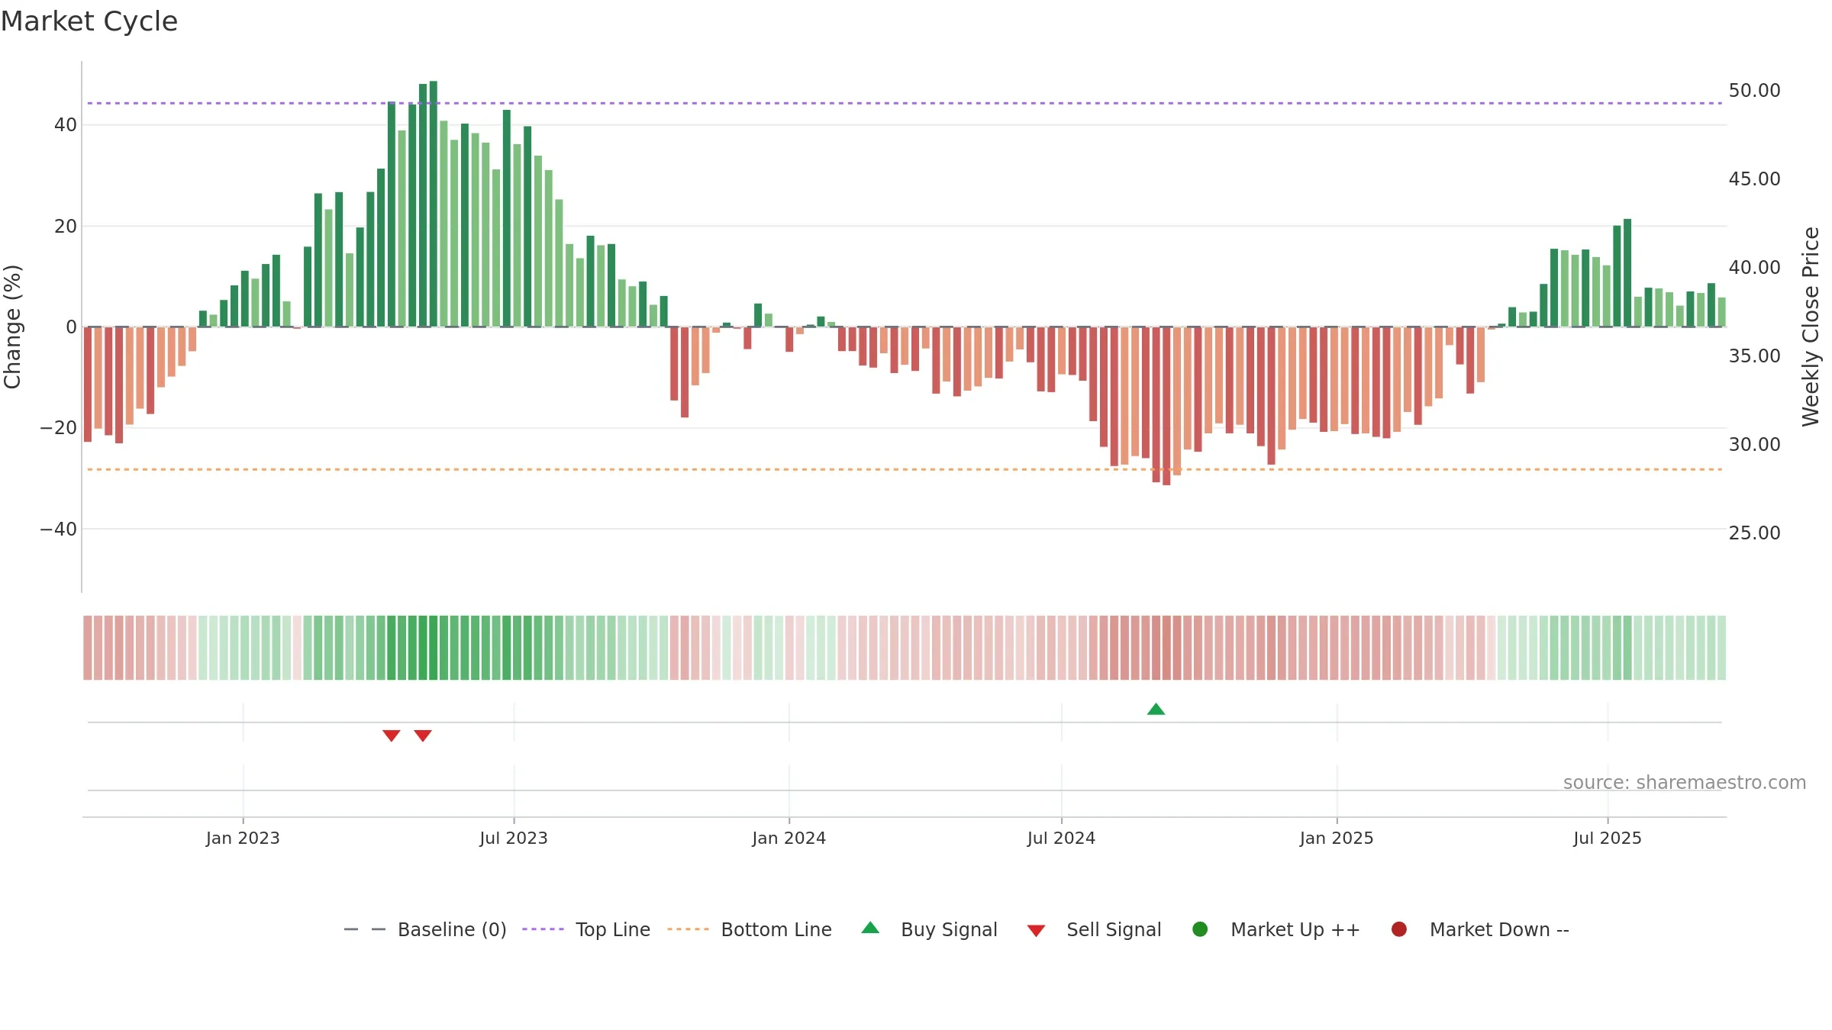
Task: Click the 35.00 price axis label
Action: pos(1754,356)
